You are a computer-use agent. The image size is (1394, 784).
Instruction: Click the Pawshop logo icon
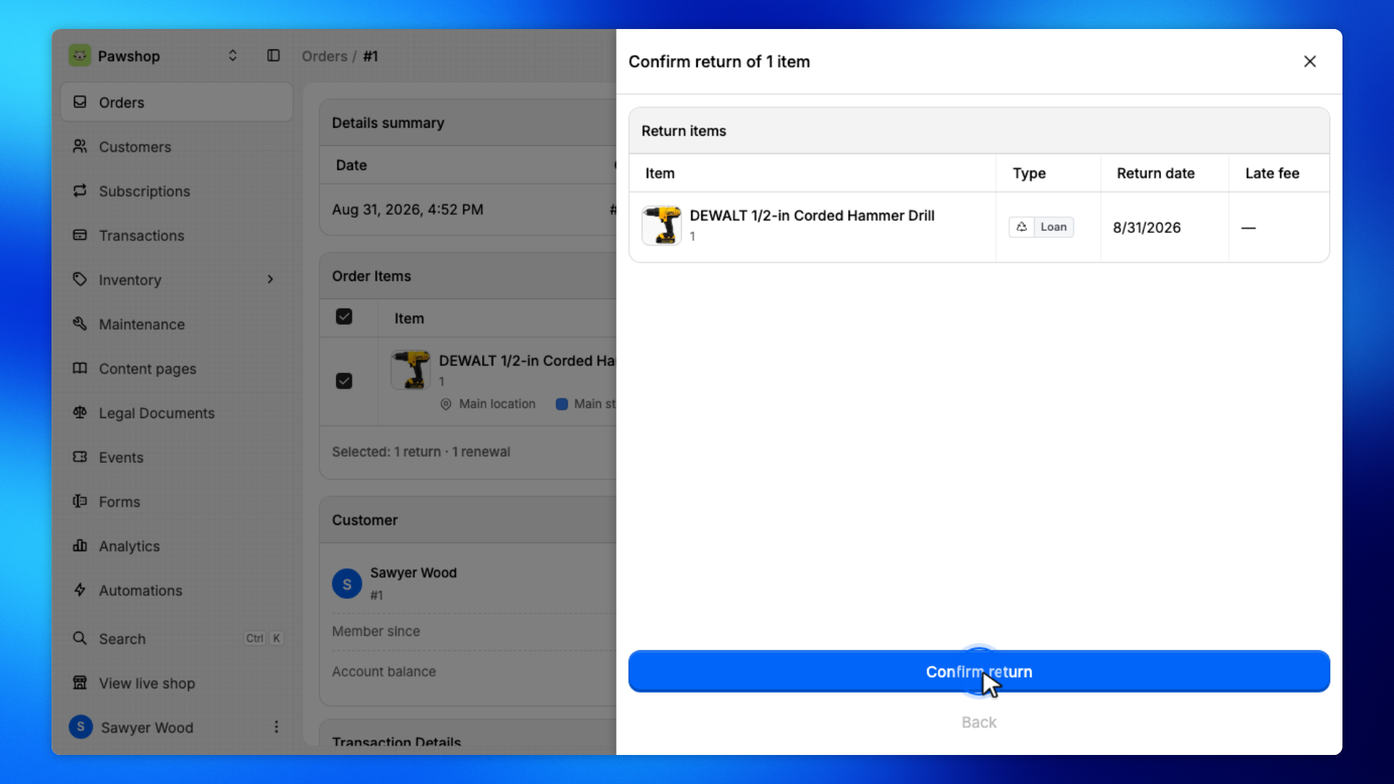[x=80, y=56]
